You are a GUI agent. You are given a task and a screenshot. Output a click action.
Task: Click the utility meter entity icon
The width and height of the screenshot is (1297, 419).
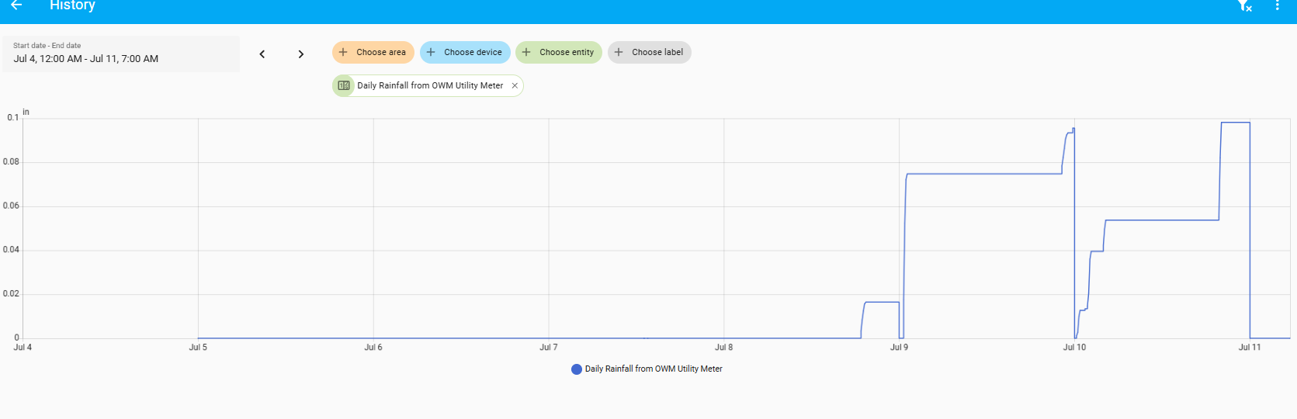click(344, 85)
